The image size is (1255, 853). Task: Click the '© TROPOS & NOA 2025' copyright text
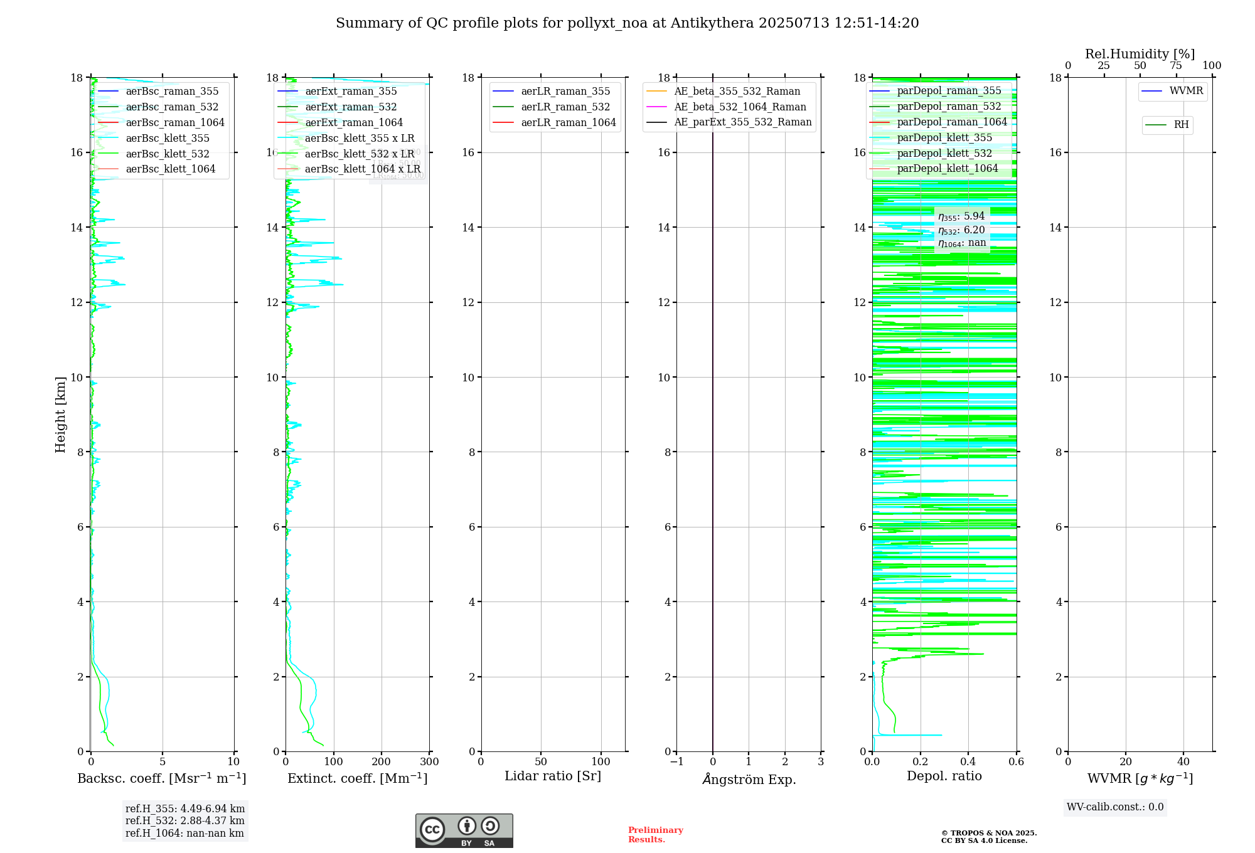[989, 834]
